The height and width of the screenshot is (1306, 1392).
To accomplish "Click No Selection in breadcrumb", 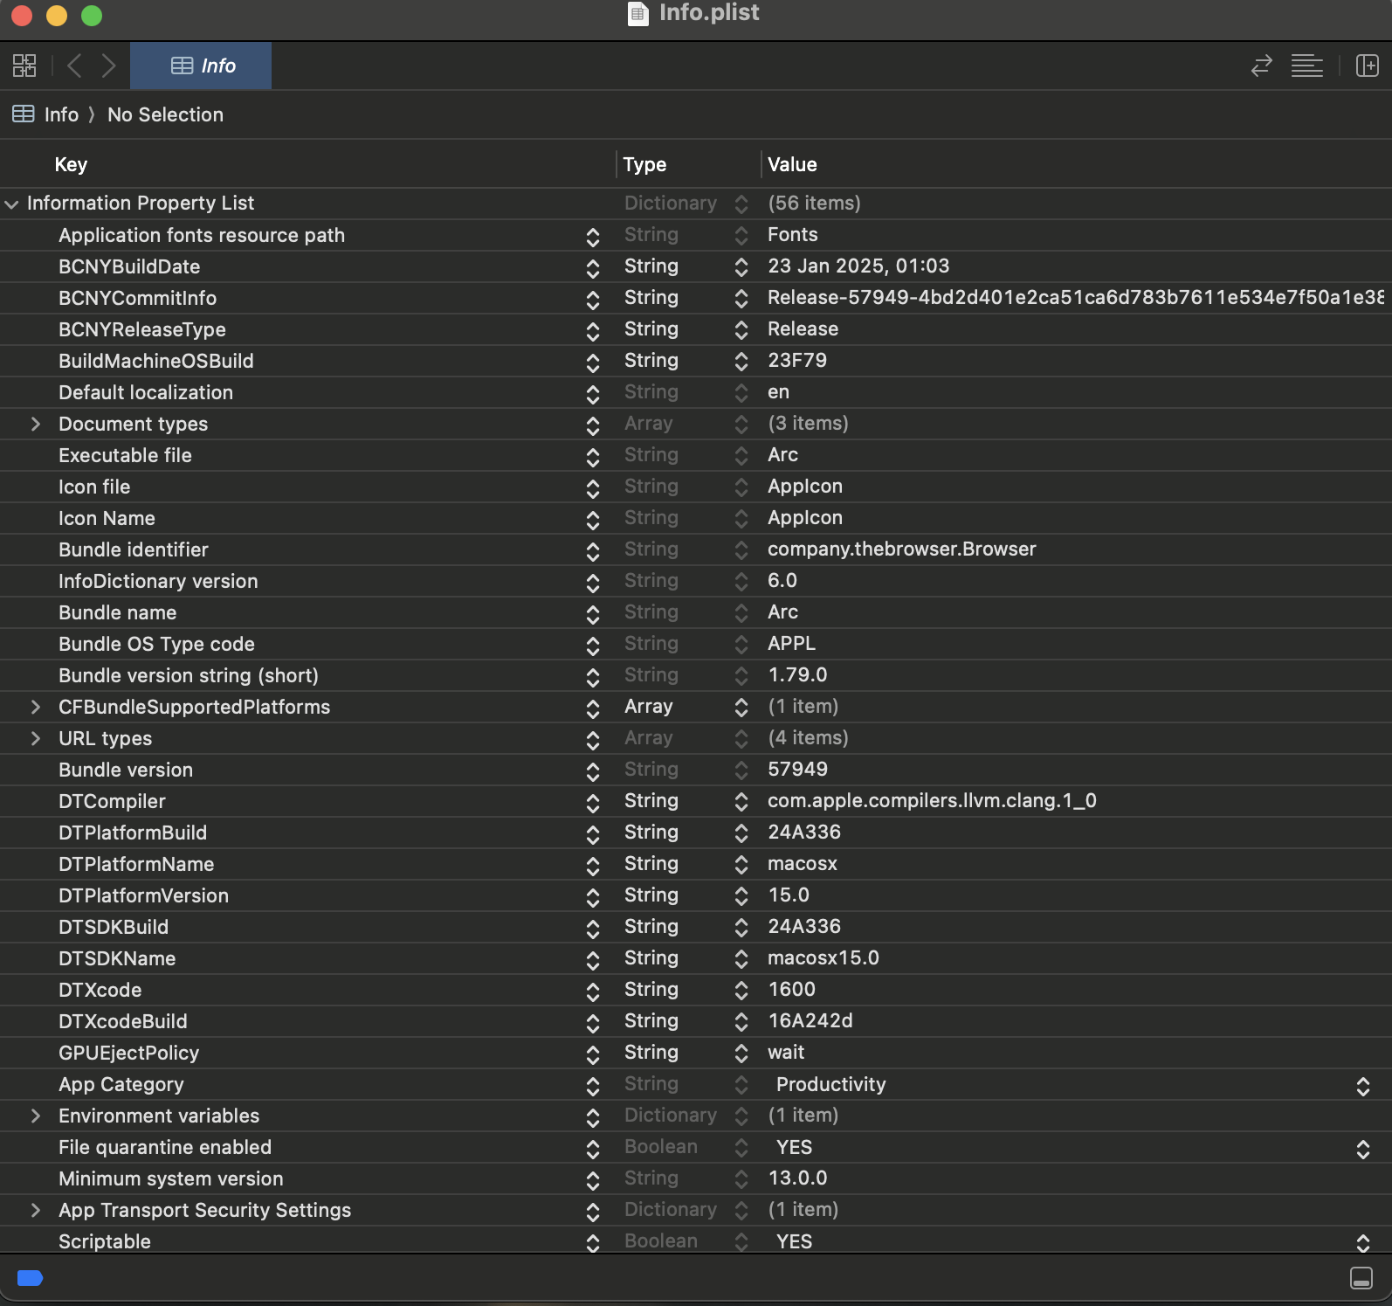I will [165, 114].
